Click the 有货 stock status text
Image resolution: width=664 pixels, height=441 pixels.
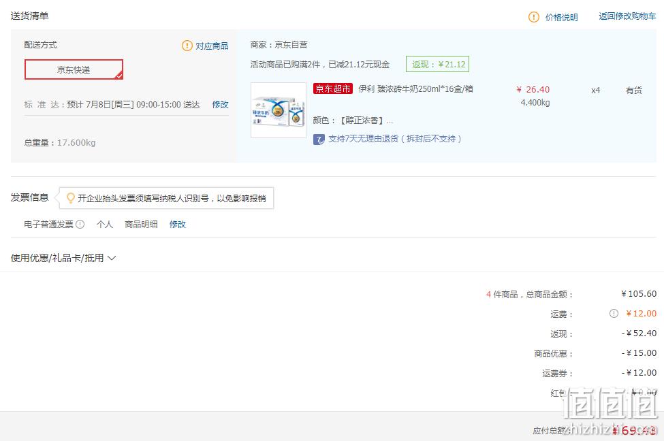(x=633, y=90)
